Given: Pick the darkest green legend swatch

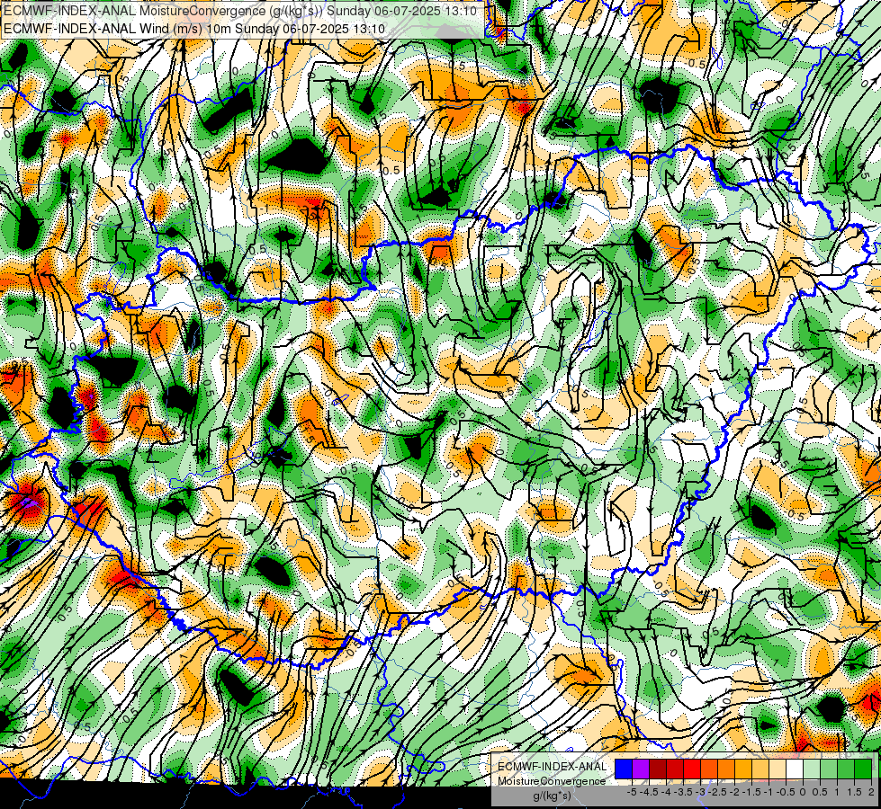Looking at the screenshot, I should [x=863, y=769].
